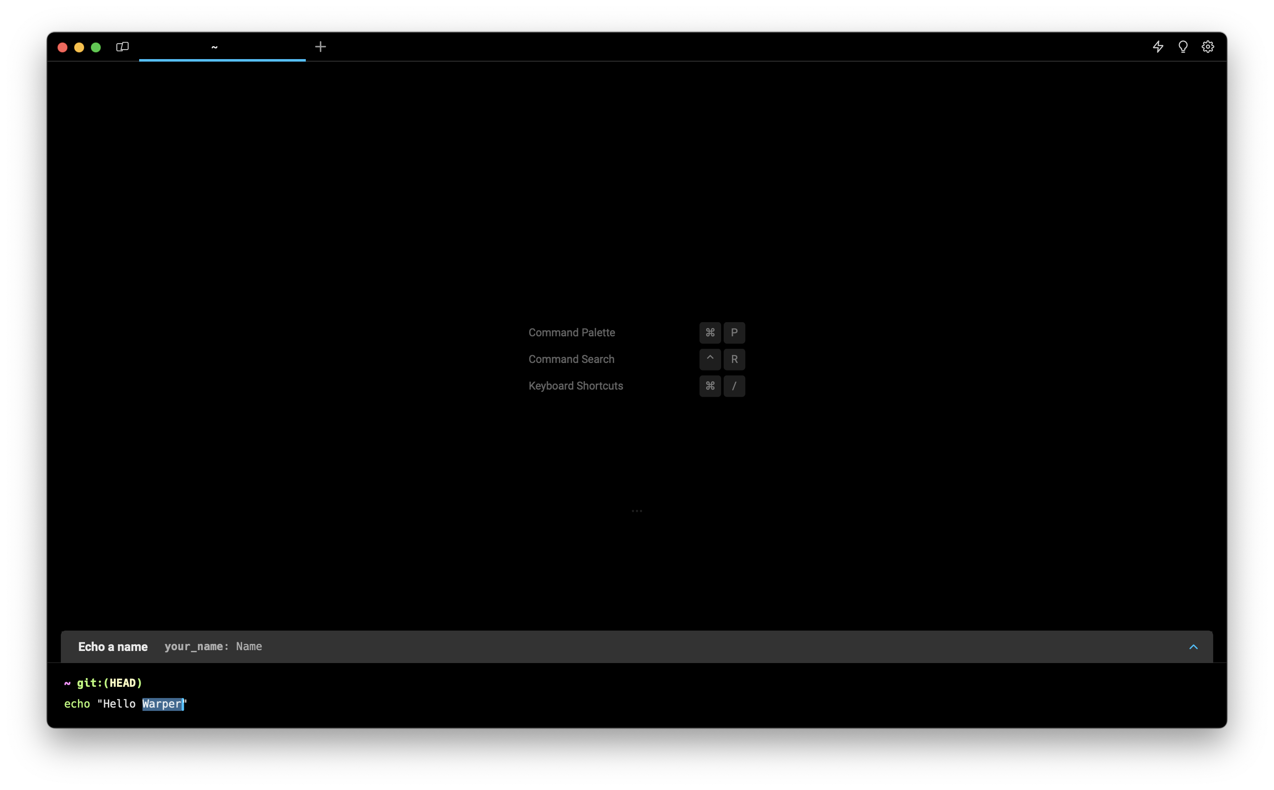Click the highlighted Warper argument in input
This screenshot has height=790, width=1274.
(x=162, y=704)
